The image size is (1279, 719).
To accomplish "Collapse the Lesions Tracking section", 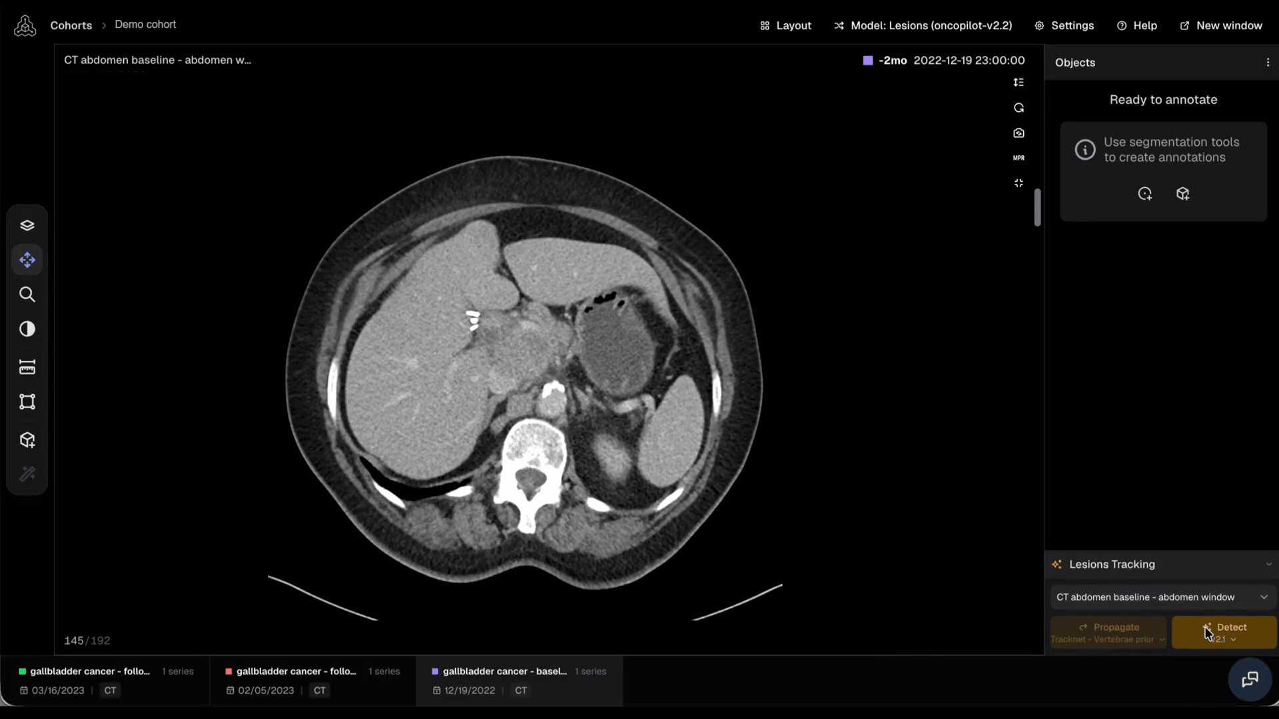I will click(x=1268, y=565).
